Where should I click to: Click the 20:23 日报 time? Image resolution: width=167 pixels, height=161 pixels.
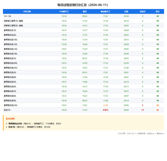(126, 91)
